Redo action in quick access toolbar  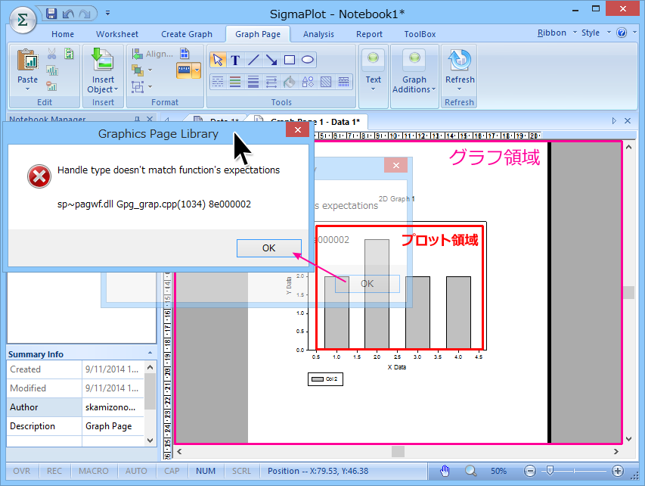pos(85,14)
